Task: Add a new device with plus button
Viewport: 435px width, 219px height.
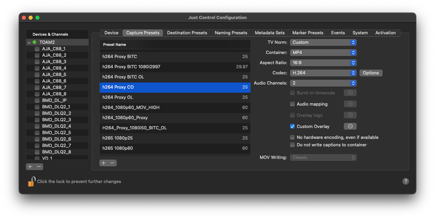Action: (x=30, y=167)
